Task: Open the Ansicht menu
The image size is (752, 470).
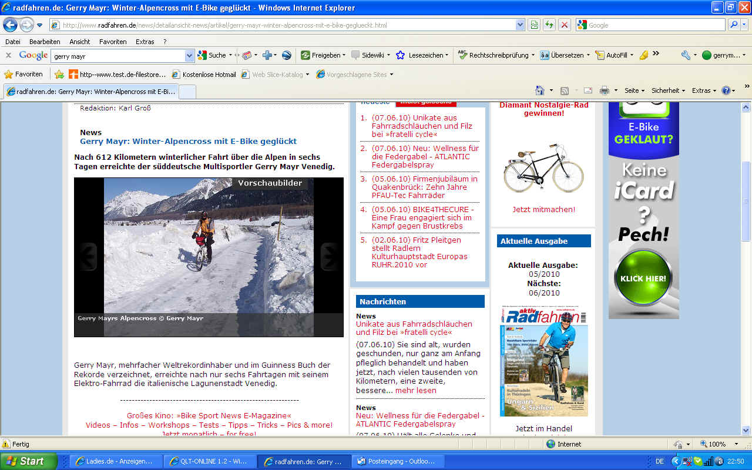Action: [x=80, y=42]
